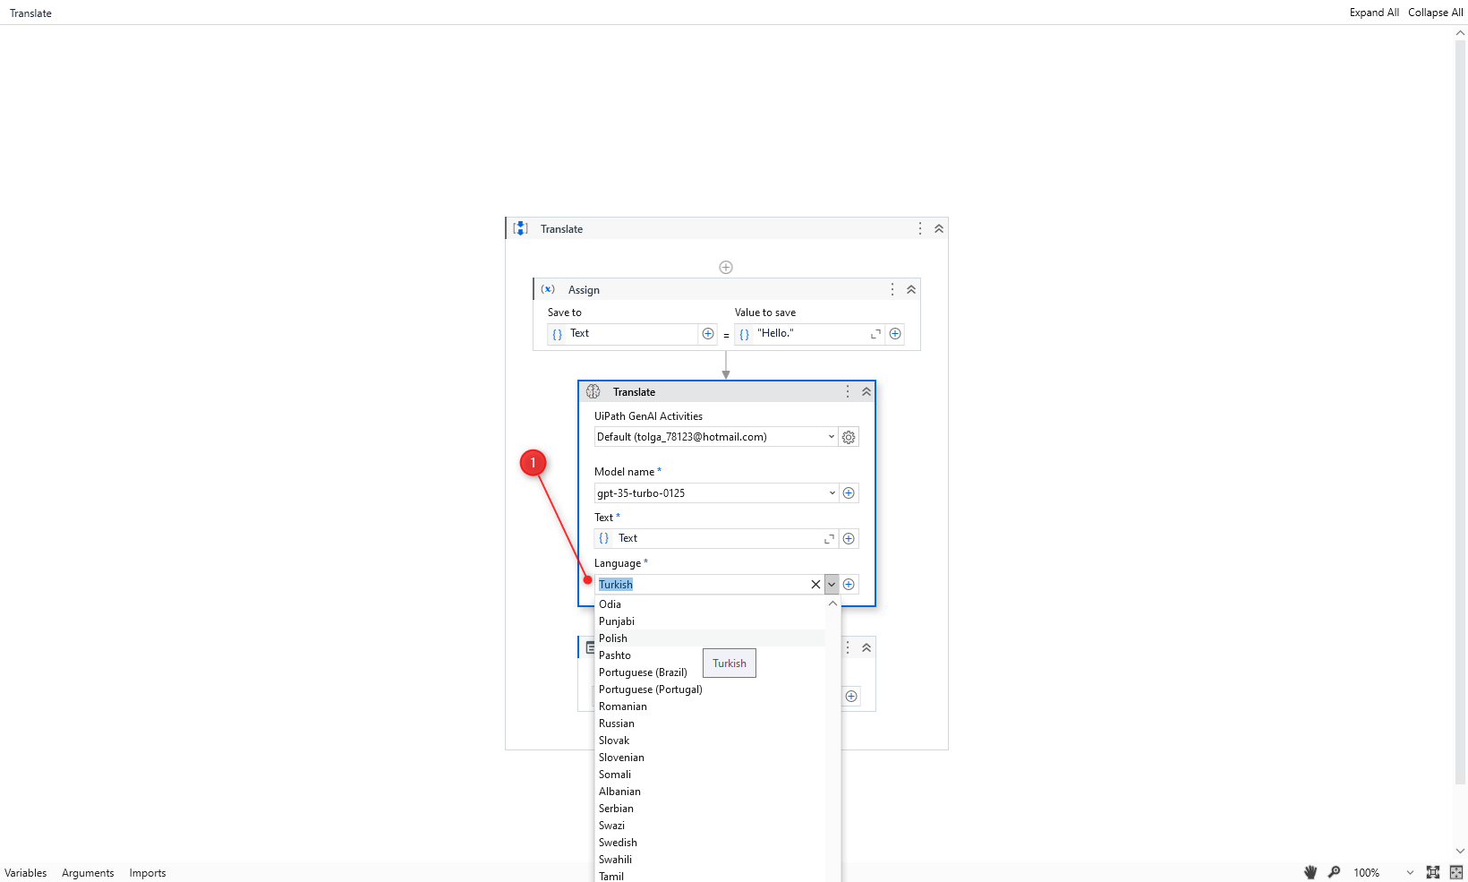Click the plus button beside Model name
Image resolution: width=1468 pixels, height=882 pixels.
coord(849,493)
